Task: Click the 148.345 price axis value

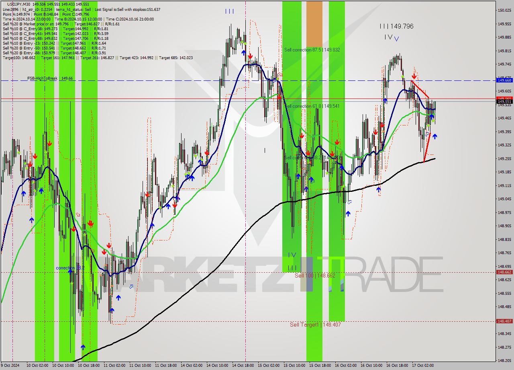Action: [505, 334]
